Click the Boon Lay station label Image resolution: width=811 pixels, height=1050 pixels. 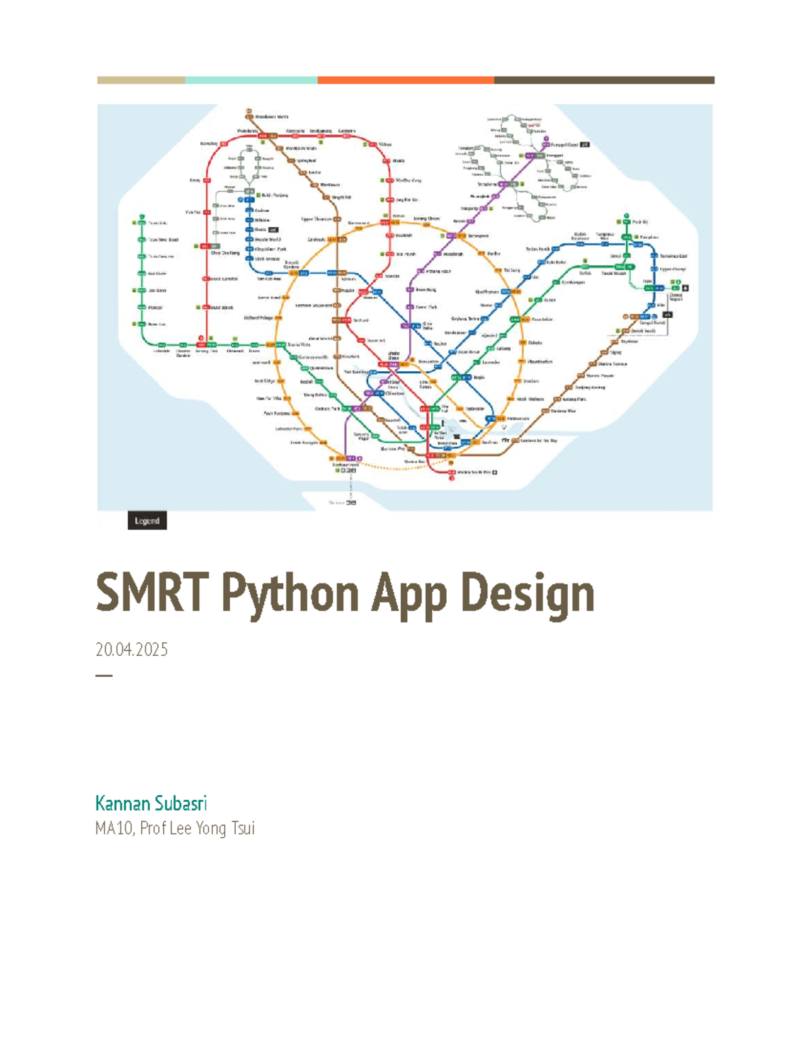point(157,324)
